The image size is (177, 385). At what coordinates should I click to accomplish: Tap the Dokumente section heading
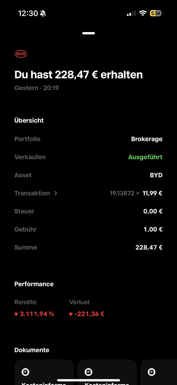coord(32,350)
